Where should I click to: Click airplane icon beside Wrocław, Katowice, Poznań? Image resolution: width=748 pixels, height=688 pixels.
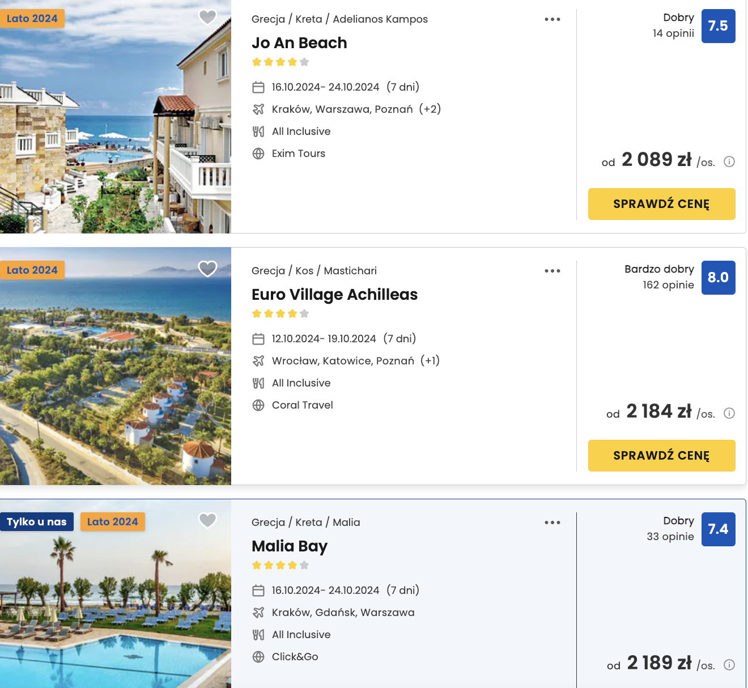[x=258, y=361]
